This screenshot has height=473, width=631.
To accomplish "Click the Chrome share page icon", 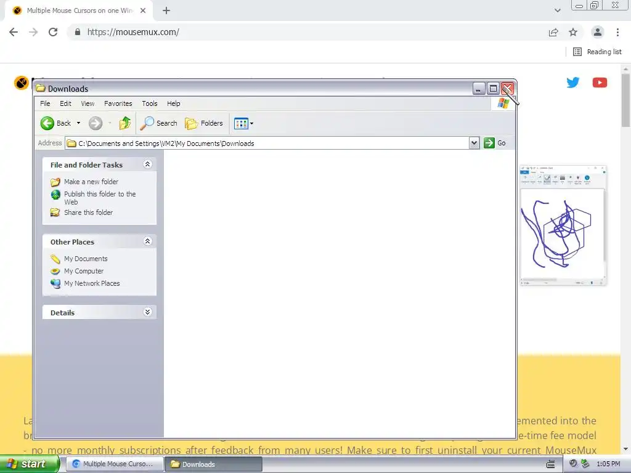I will pos(553,32).
